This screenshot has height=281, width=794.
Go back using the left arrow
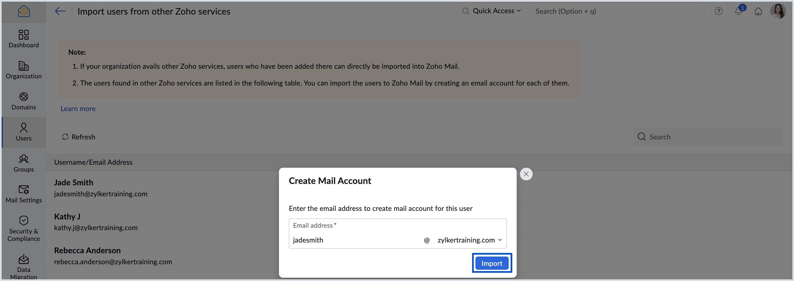click(x=60, y=11)
